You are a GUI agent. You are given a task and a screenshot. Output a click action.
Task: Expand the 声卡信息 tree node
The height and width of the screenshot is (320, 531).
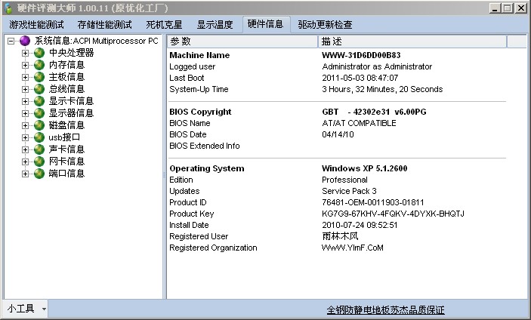pos(25,149)
